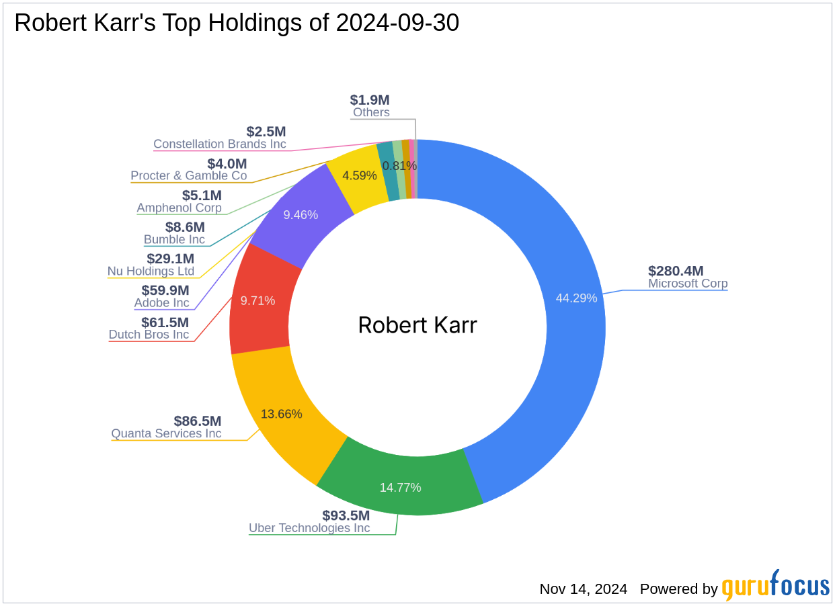Click the "Constellation Brands Inc" label
The image size is (835, 606).
(x=220, y=144)
